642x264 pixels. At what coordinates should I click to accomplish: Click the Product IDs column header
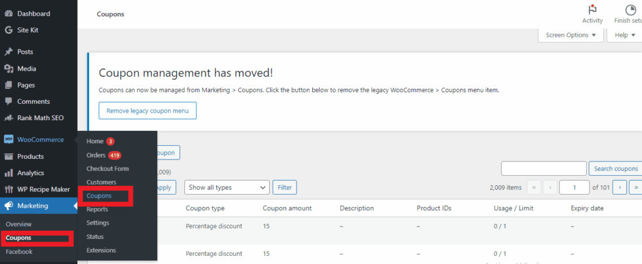pyautogui.click(x=434, y=208)
